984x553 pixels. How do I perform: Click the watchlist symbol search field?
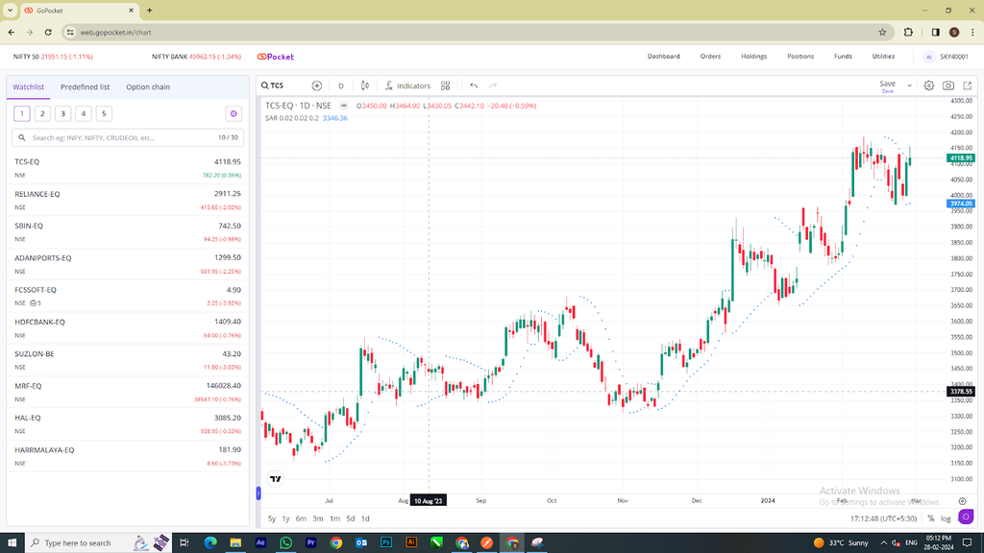pos(128,138)
